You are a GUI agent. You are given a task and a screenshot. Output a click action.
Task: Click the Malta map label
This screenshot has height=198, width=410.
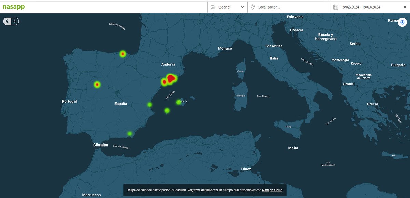tap(293, 148)
